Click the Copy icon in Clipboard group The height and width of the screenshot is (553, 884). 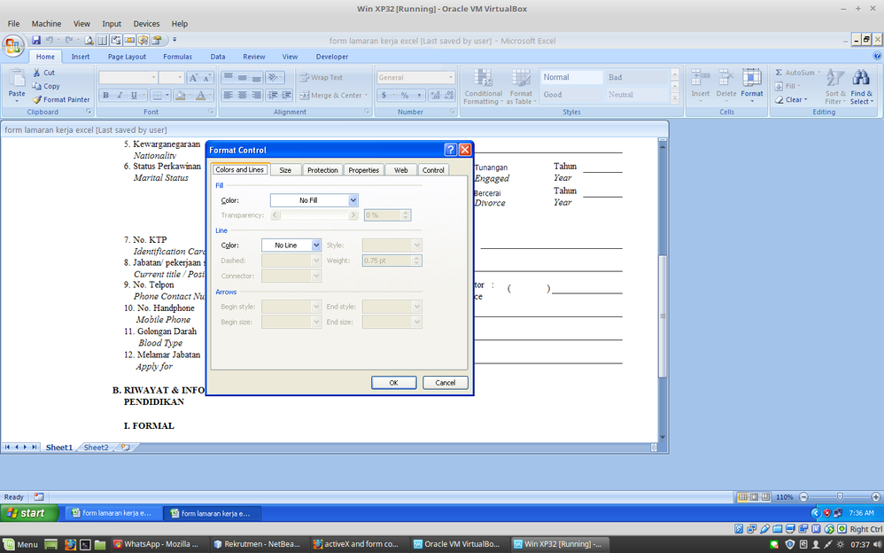coord(36,86)
